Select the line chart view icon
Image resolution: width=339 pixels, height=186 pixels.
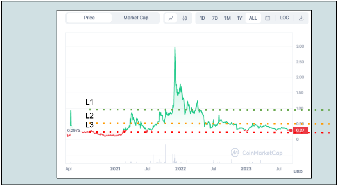(x=171, y=18)
